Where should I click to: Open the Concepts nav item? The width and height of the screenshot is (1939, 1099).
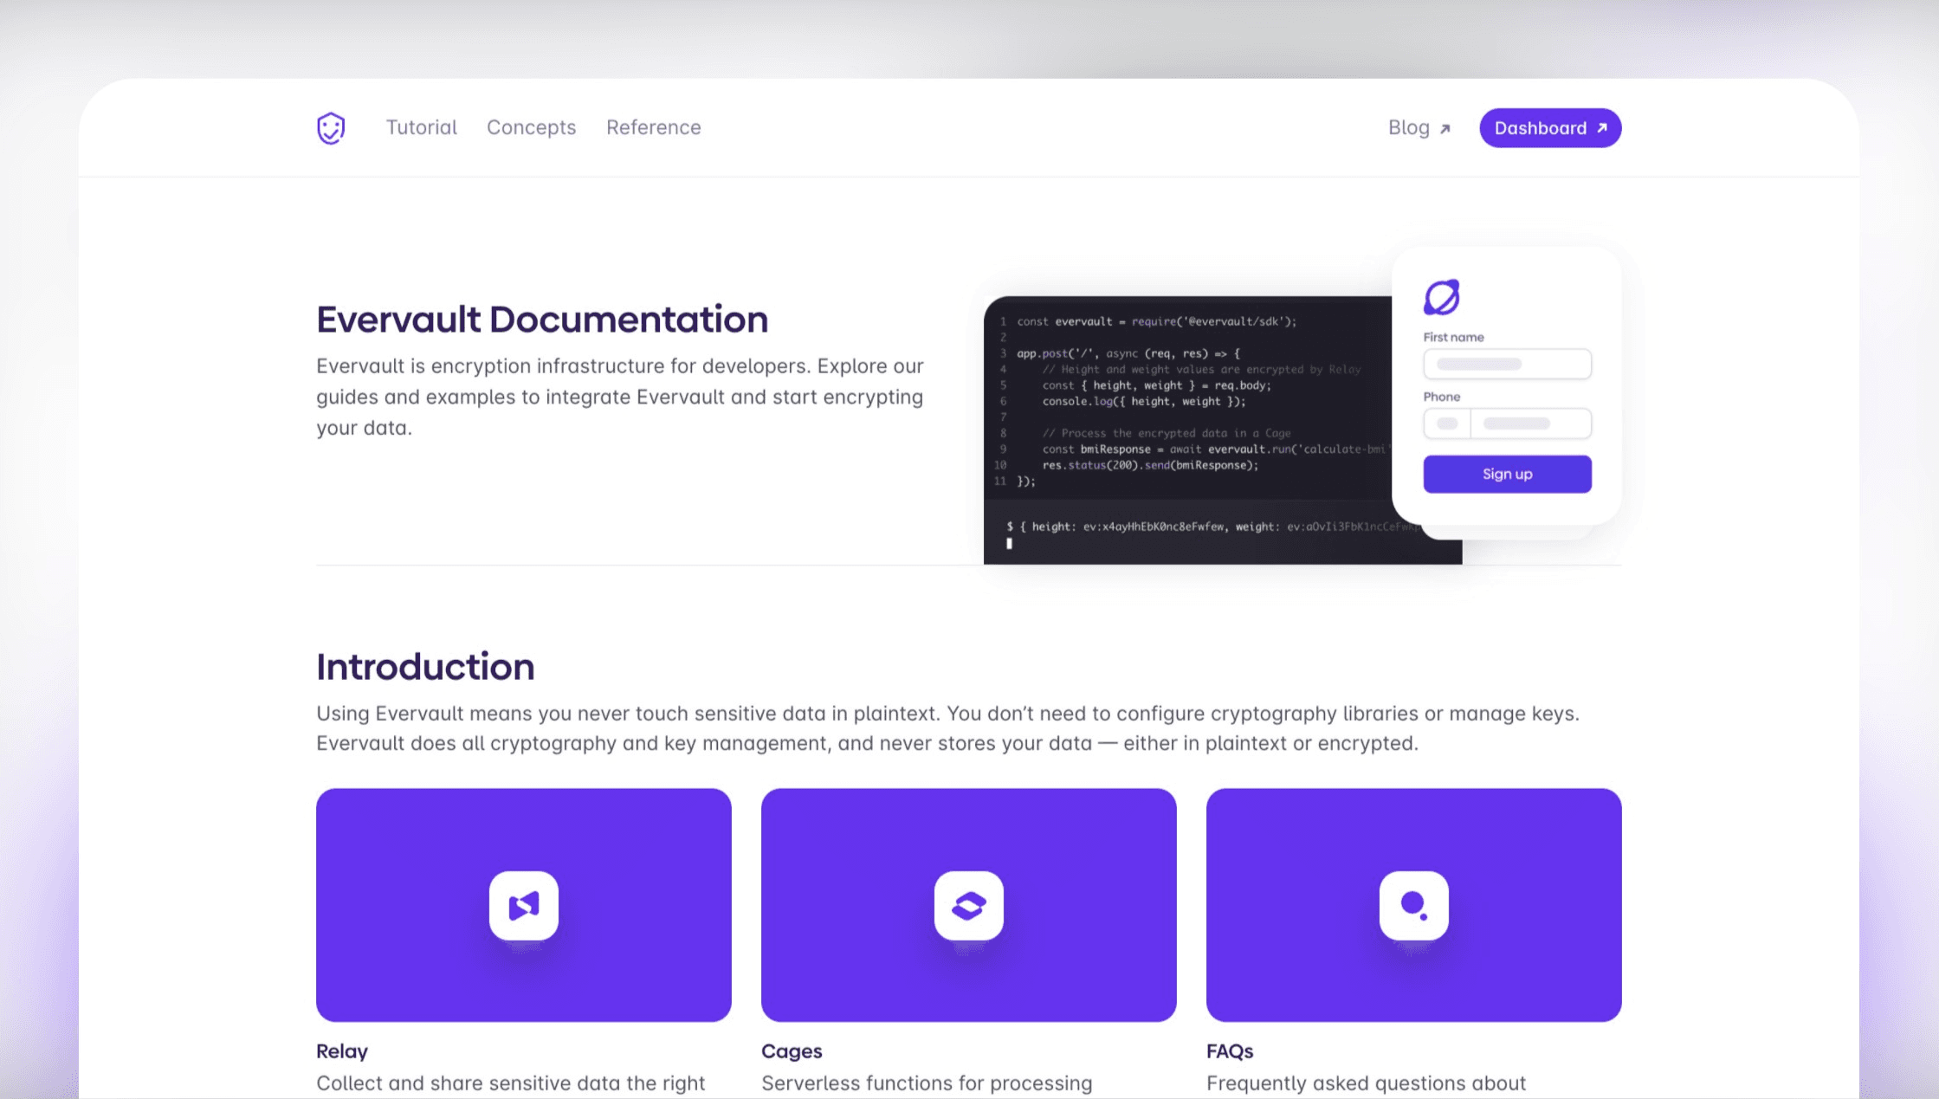pyautogui.click(x=531, y=127)
